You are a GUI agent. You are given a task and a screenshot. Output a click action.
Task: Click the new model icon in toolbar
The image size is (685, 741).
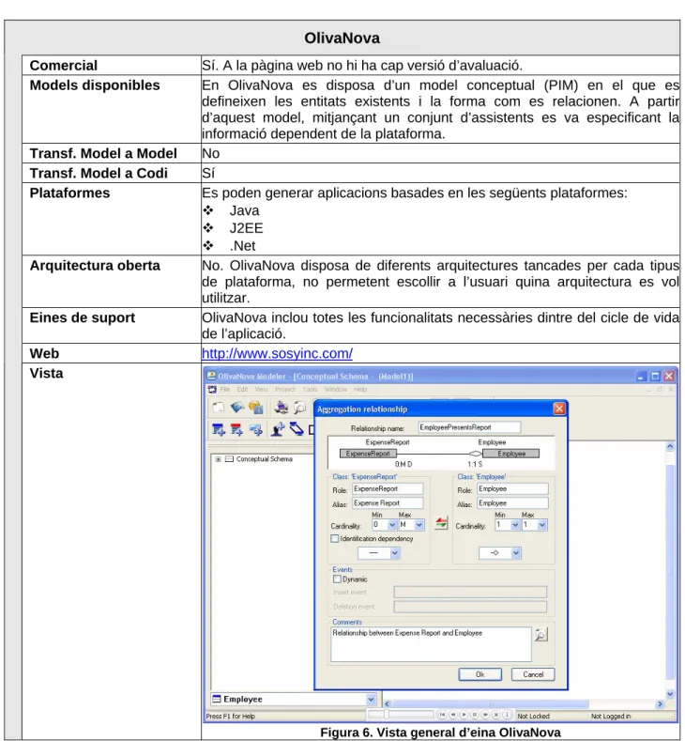[x=218, y=408]
